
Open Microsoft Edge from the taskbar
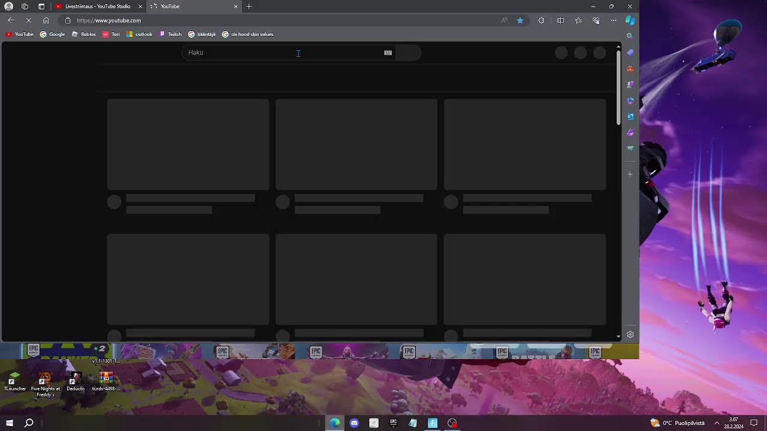(x=334, y=423)
